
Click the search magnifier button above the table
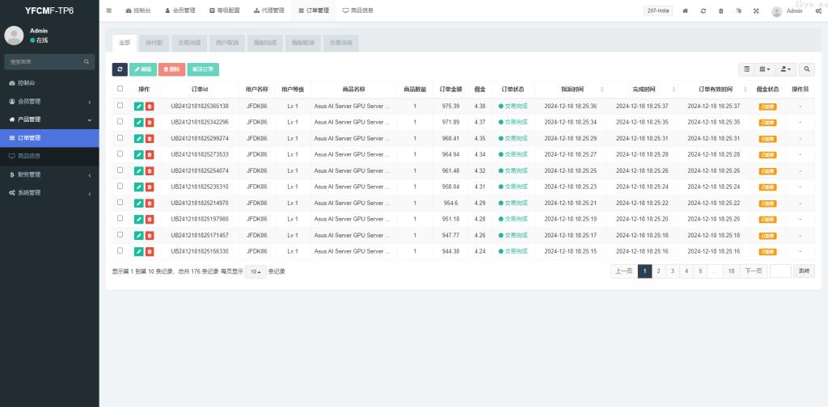(x=808, y=69)
